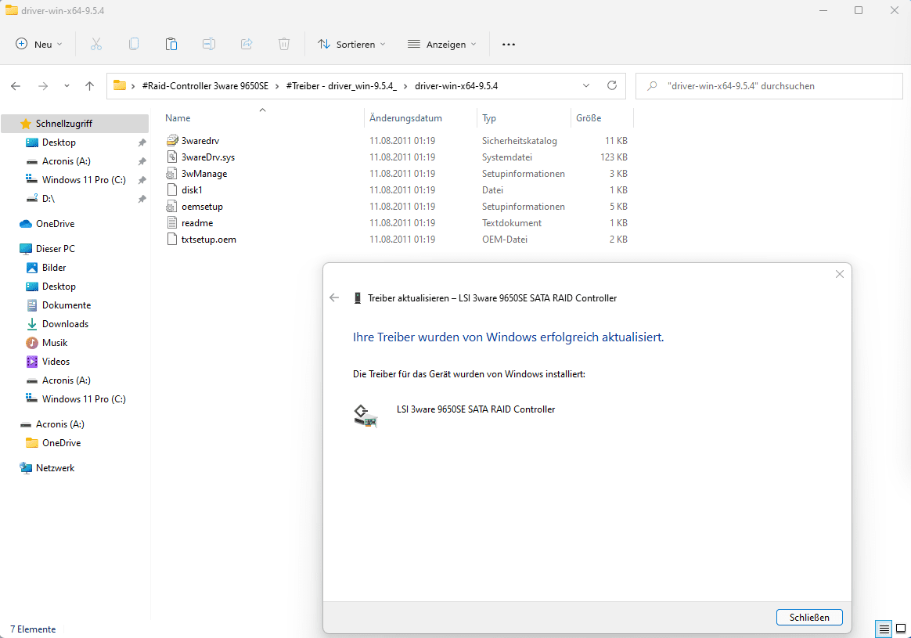911x638 pixels.
Task: Click the Delete trash icon
Action: coord(284,44)
